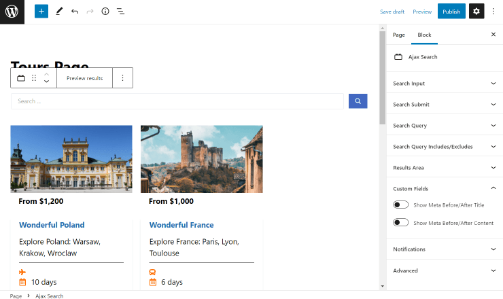The image size is (503, 299).
Task: Click the block drag handle icon
Action: pyautogui.click(x=34, y=78)
